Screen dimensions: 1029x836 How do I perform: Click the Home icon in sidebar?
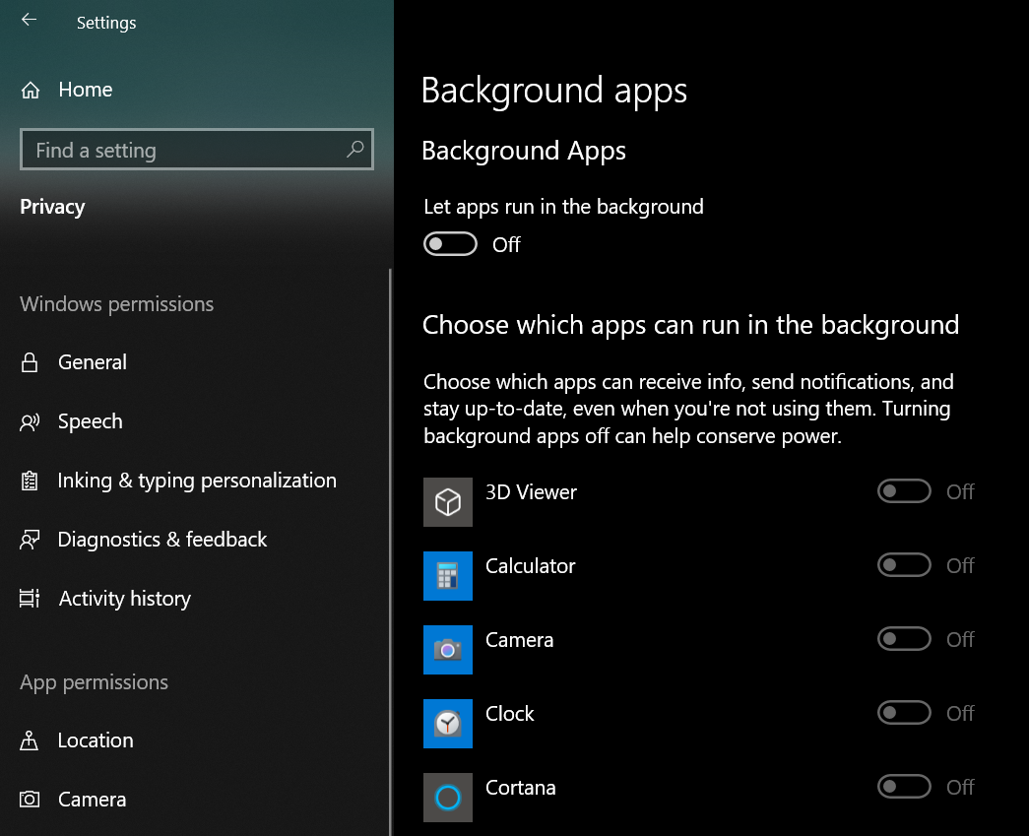tap(31, 91)
